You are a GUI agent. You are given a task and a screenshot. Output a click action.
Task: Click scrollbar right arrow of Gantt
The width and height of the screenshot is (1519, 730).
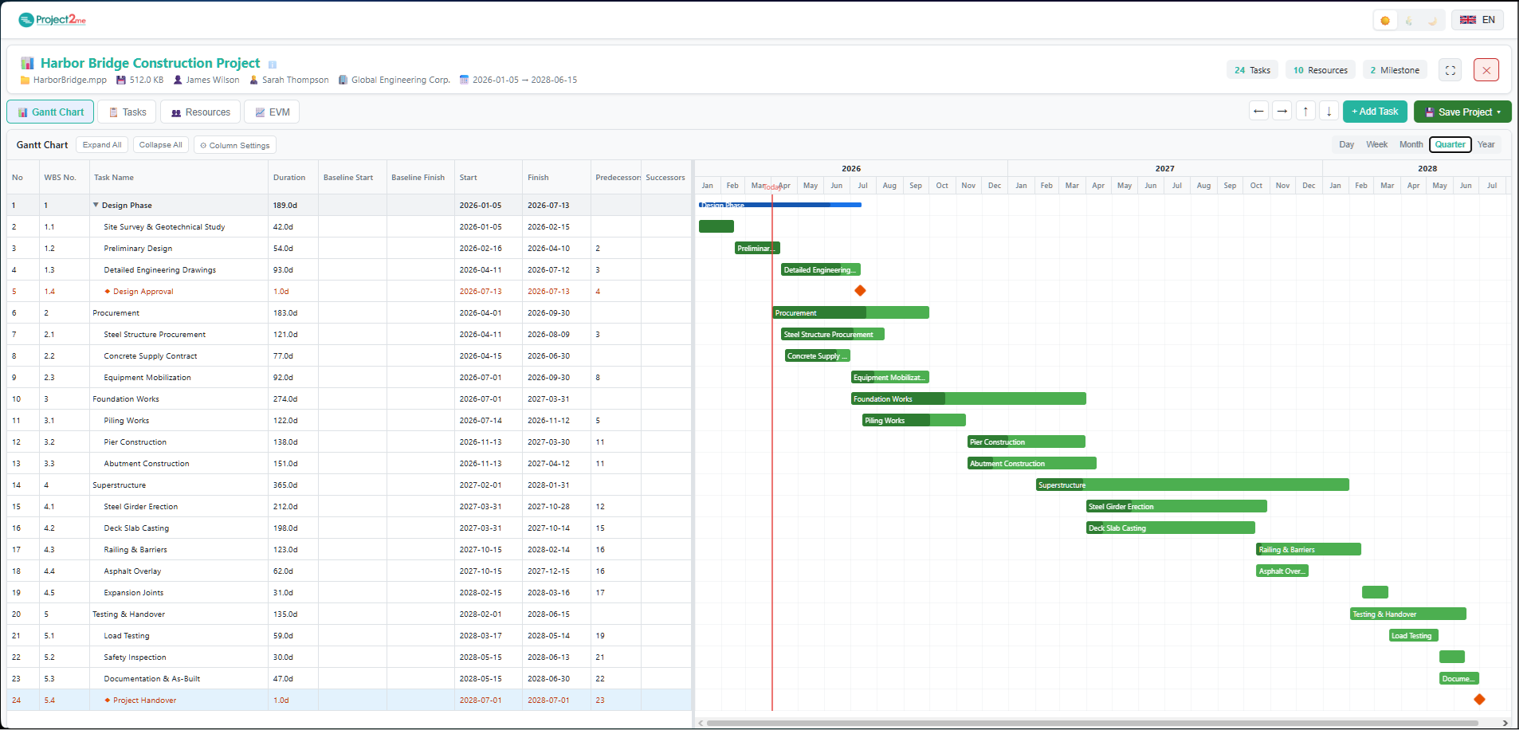tap(1505, 723)
